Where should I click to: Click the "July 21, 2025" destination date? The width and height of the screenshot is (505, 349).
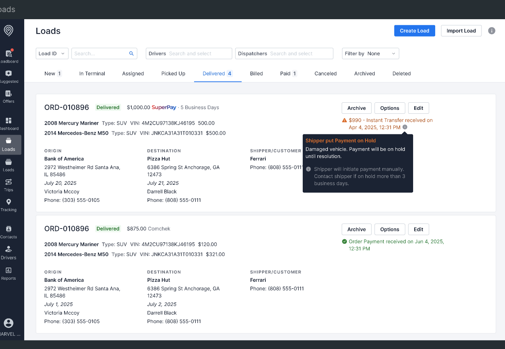click(163, 183)
